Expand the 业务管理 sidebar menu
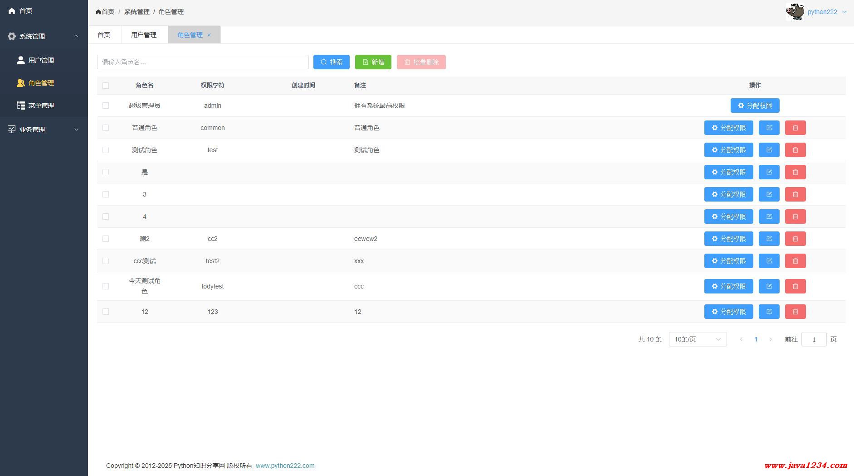Viewport: 854px width, 476px height. click(44, 130)
